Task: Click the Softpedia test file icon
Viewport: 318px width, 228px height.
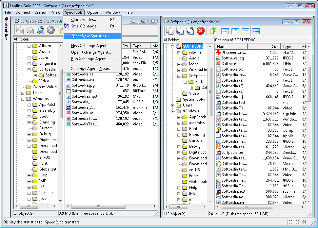Action: click(x=218, y=103)
